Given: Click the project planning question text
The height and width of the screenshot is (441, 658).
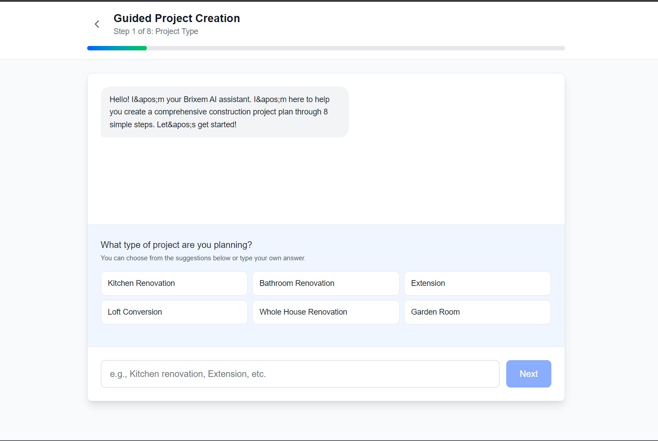Looking at the screenshot, I should [176, 245].
